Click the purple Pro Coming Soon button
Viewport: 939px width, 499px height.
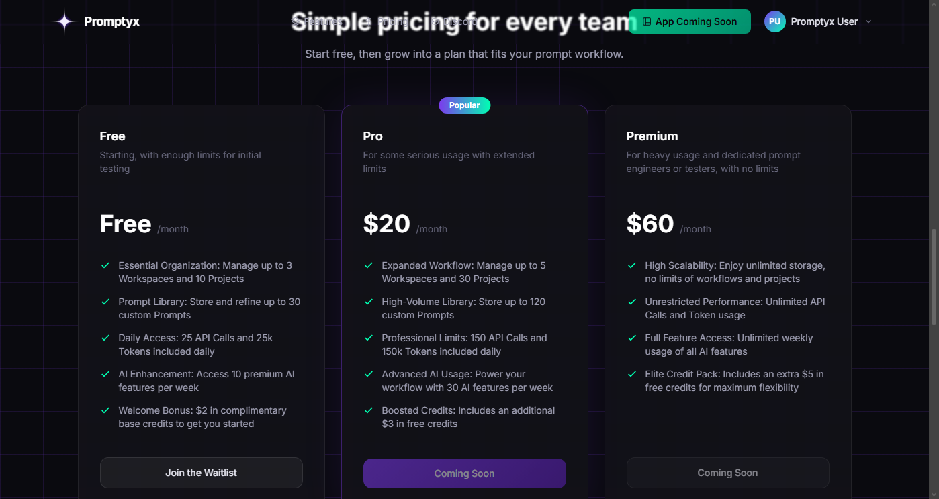(x=464, y=473)
